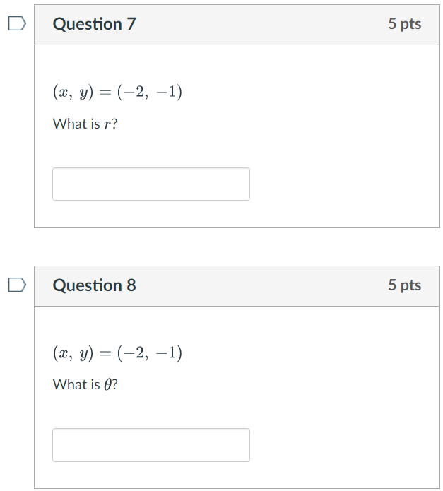Click the −2 value in Question 7
The height and width of the screenshot is (491, 443).
click(136, 92)
